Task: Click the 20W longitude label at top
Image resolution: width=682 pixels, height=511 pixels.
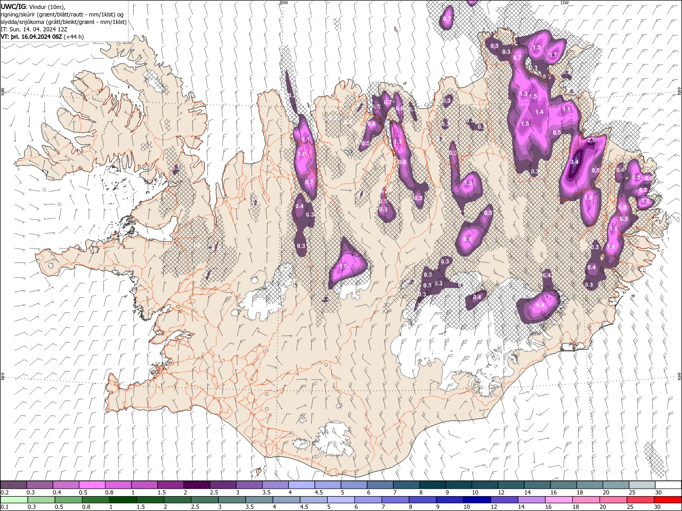Action: (283, 3)
